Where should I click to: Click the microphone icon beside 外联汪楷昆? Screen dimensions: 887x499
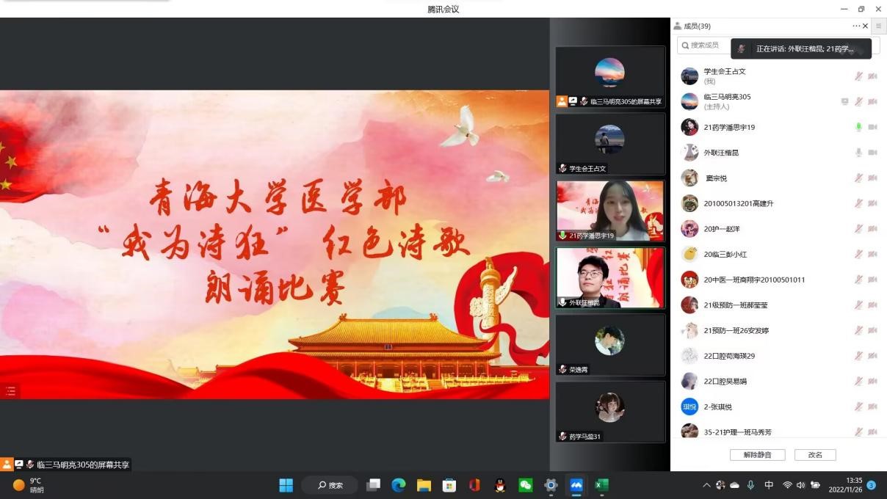[x=858, y=153]
